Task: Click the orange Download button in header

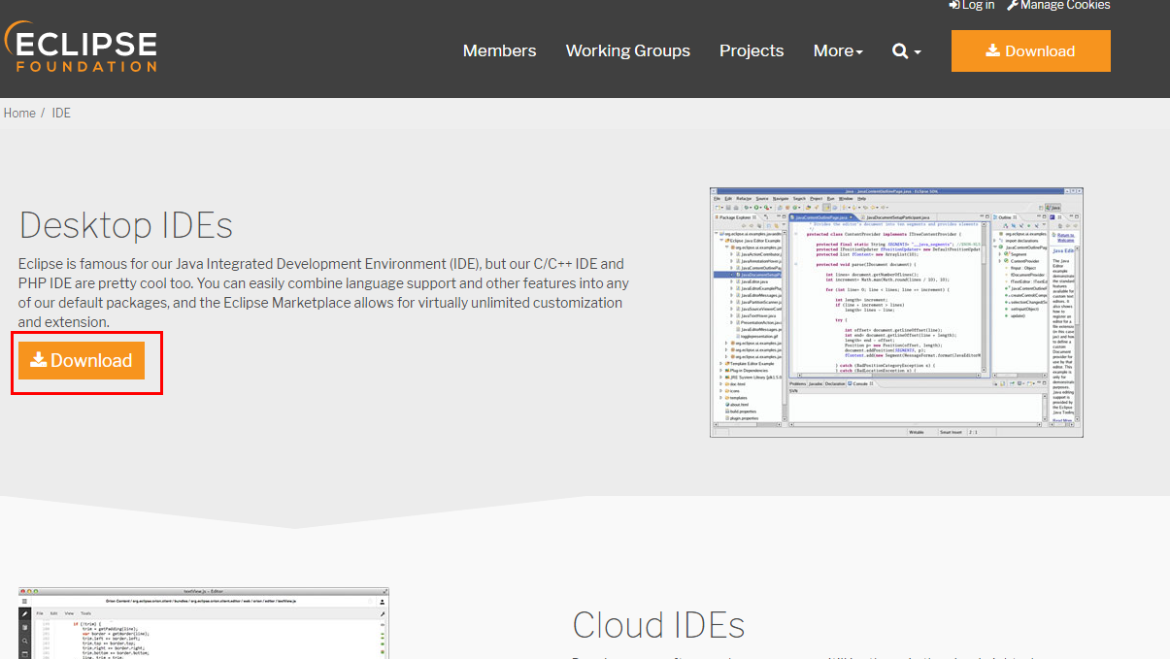Action: coord(1031,50)
